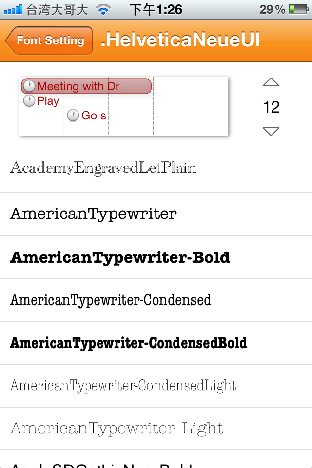Select AmericanTypewriter-CondensedBold font

129,343
